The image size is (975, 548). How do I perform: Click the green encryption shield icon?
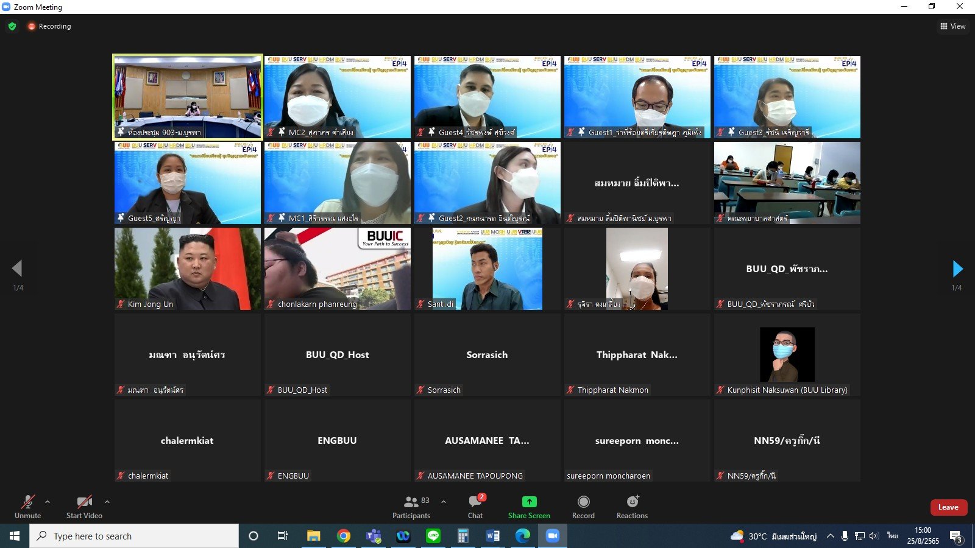click(12, 26)
